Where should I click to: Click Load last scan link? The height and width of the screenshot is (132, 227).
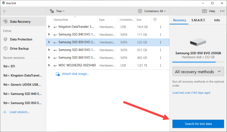coord(191,93)
